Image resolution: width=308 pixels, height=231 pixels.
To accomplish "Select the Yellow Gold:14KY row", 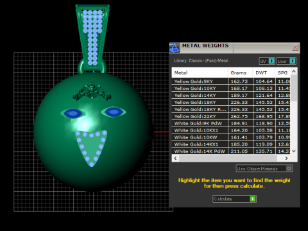I will coord(231,96).
